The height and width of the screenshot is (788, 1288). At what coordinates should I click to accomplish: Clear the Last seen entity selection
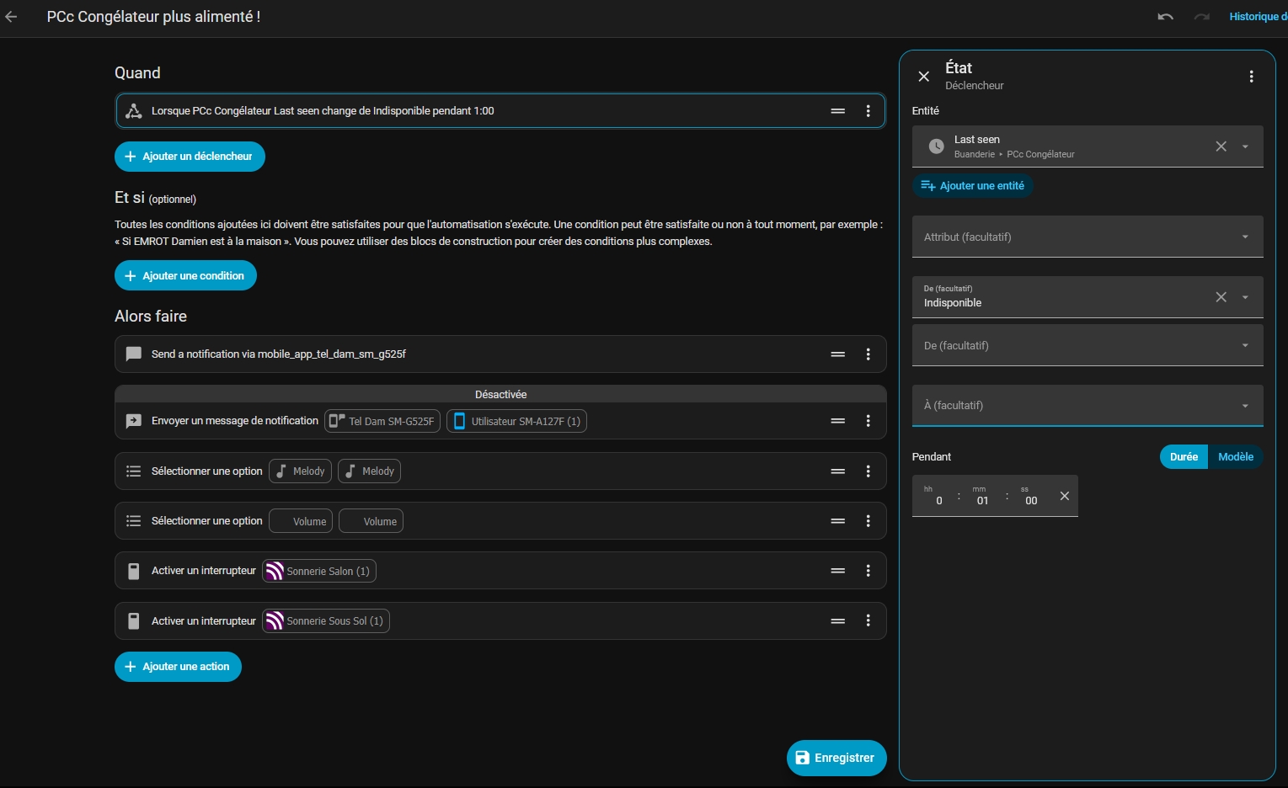(x=1221, y=146)
